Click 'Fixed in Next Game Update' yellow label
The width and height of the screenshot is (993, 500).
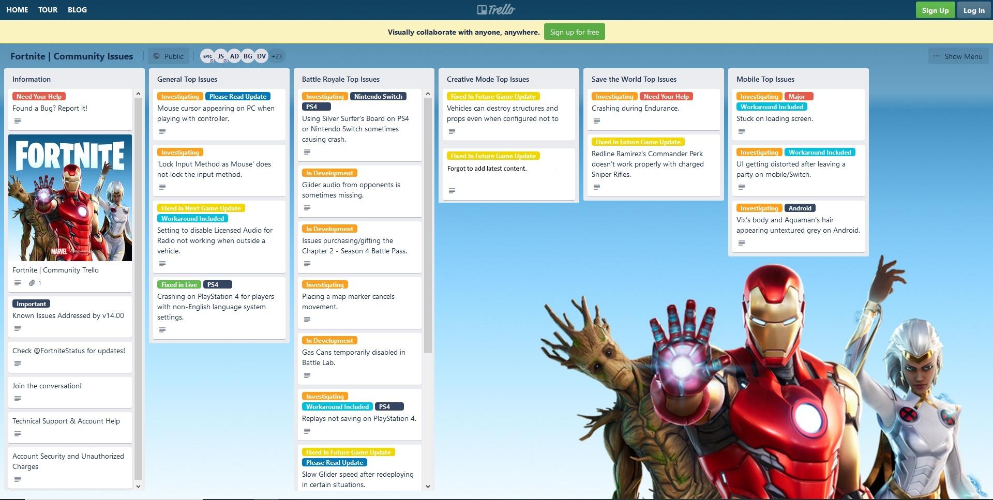(201, 208)
